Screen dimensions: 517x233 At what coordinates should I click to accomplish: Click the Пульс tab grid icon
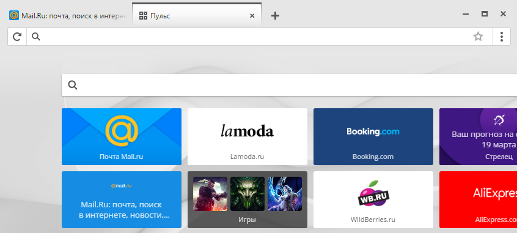[143, 15]
